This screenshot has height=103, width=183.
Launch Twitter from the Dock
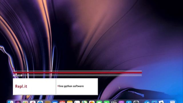pyautogui.click(x=147, y=102)
